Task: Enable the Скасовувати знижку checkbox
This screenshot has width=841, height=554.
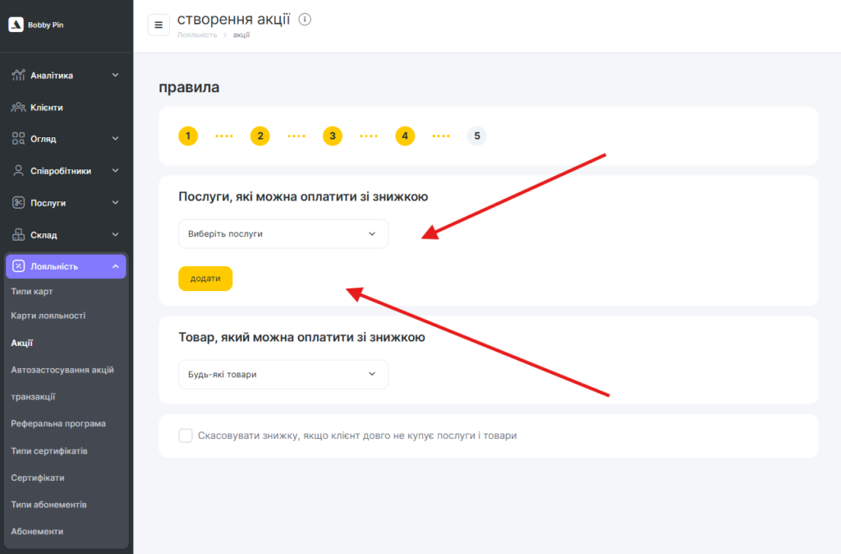Action: point(186,436)
